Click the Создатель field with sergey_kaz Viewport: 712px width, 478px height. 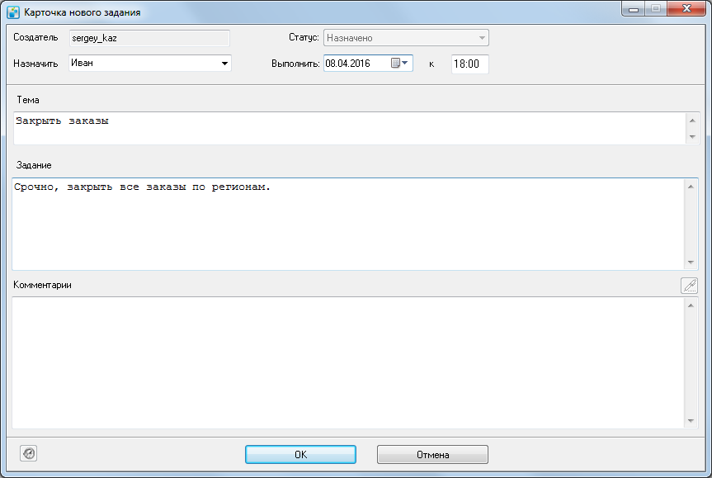[x=150, y=38]
